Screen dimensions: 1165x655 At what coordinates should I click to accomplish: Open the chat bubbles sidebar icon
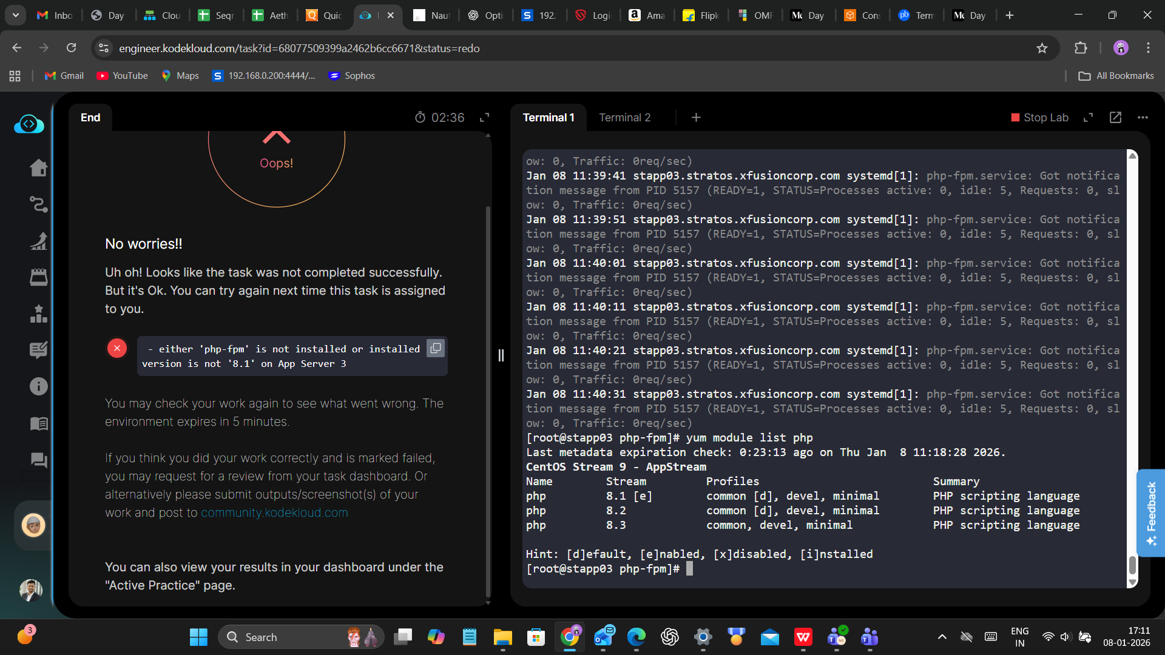pyautogui.click(x=38, y=460)
